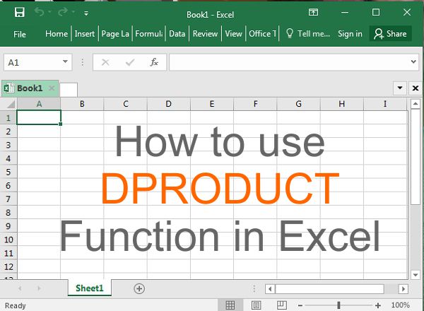Expand the Name Box dropdown arrow
This screenshot has height=311, width=424.
pos(65,62)
